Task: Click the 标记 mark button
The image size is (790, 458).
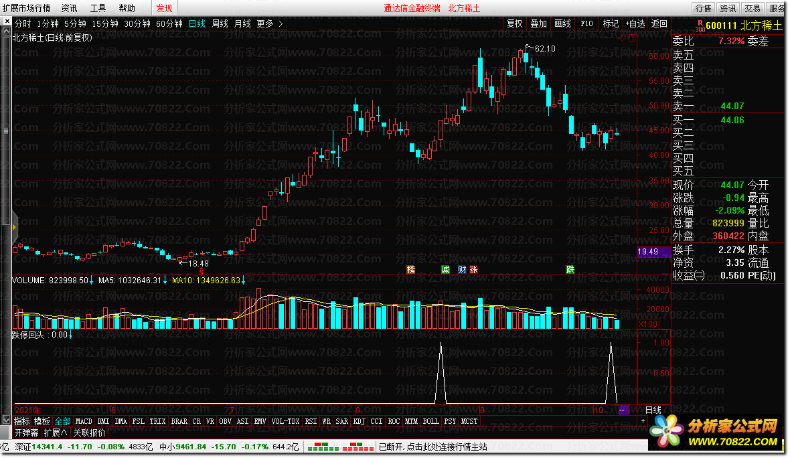Action: tap(611, 23)
